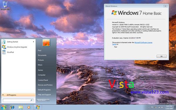Screen dimensions: 176x110
Task: Open Windows Explorer from the taskbar
Action: pyautogui.click(x=21, y=107)
